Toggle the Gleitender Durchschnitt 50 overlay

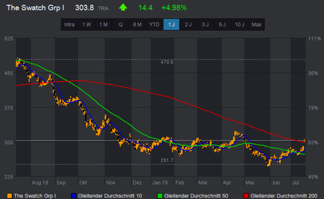click(x=196, y=196)
